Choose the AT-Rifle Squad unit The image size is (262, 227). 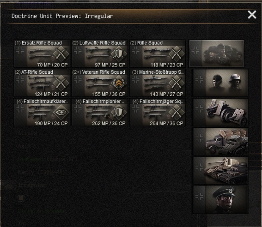pyautogui.click(x=42, y=83)
